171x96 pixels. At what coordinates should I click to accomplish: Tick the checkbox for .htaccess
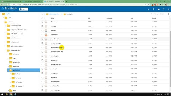(x=42, y=22)
